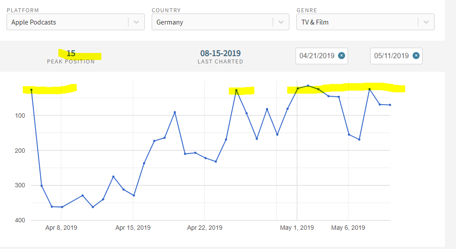This screenshot has height=249, width=456.
Task: Click the PEAK POSITION label
Action: [x=71, y=62]
